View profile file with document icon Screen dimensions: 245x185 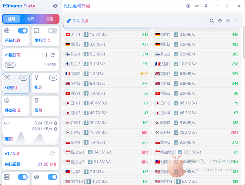tap(44, 55)
